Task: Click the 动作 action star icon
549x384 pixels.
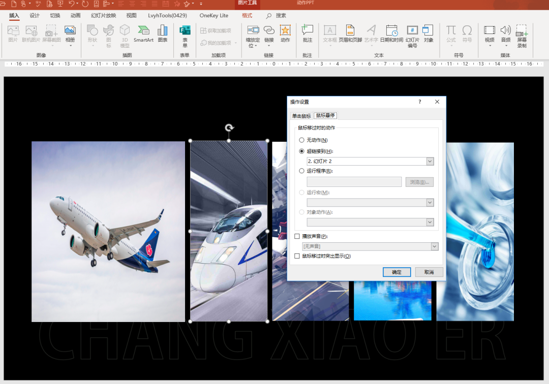Action: click(x=285, y=31)
